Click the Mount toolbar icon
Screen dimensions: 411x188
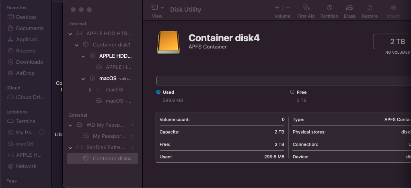coord(393,8)
